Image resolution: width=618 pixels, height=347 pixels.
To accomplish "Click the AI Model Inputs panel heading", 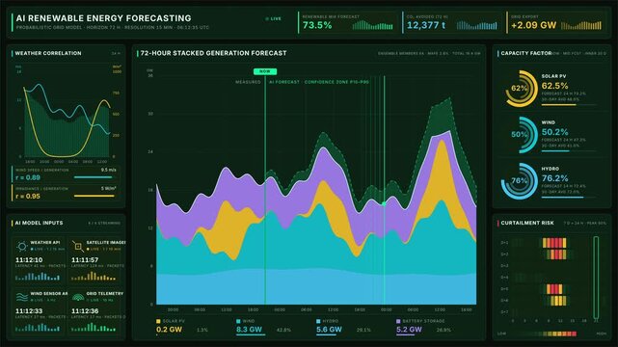I will [x=39, y=223].
